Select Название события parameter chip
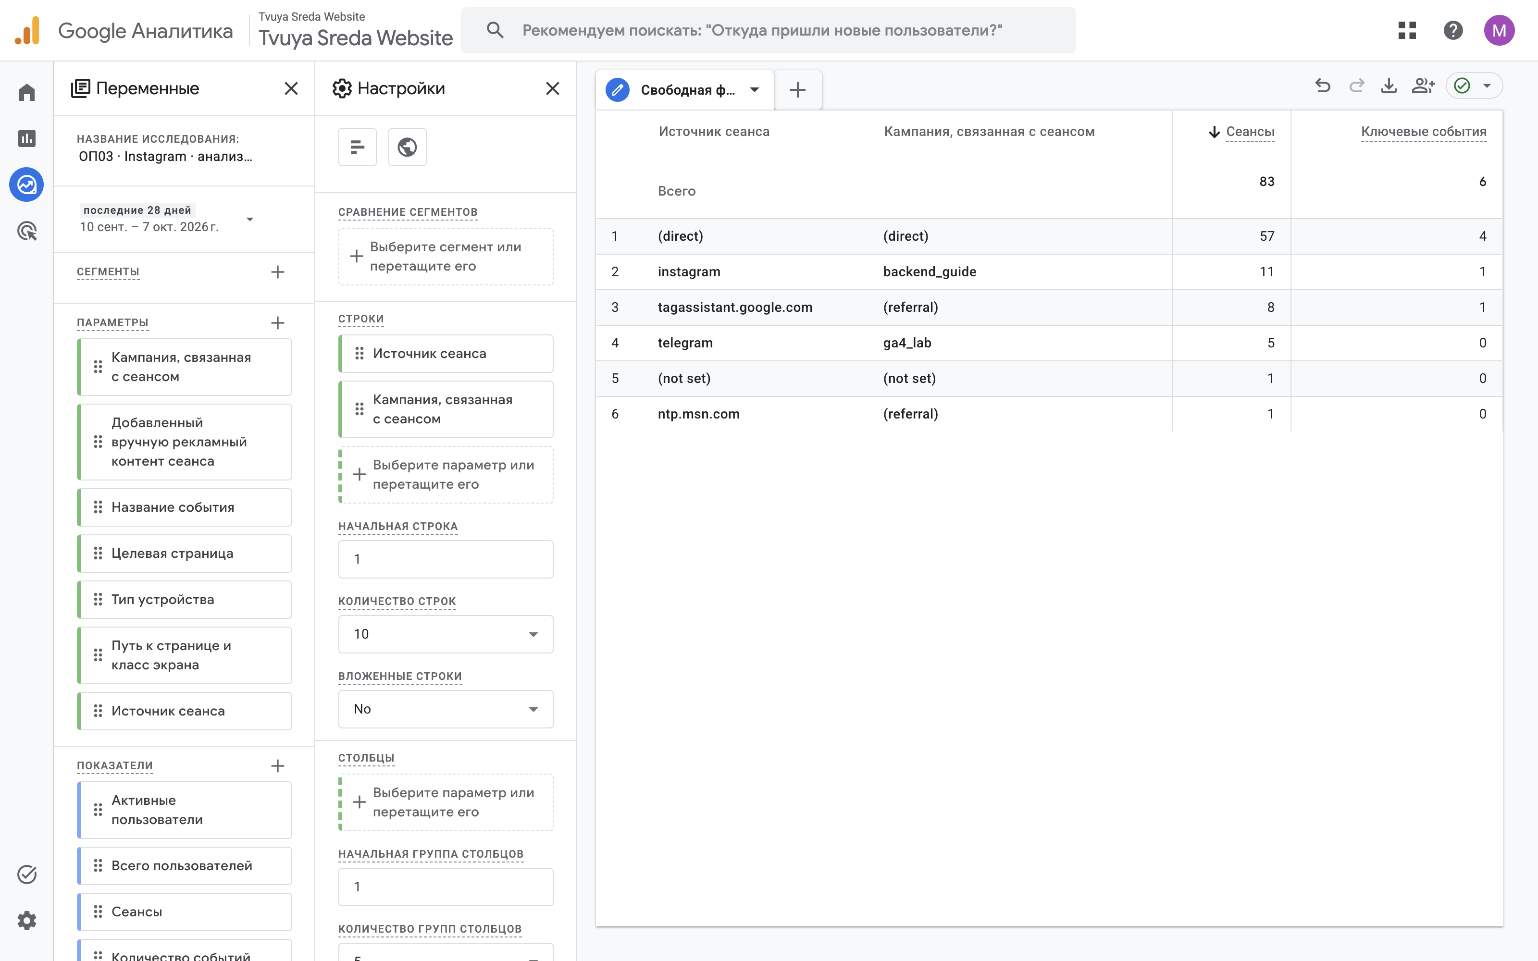1538x961 pixels. pos(184,507)
